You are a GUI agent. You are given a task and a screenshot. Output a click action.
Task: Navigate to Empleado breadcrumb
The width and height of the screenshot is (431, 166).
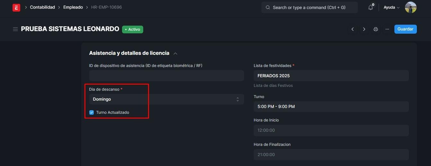(x=73, y=7)
